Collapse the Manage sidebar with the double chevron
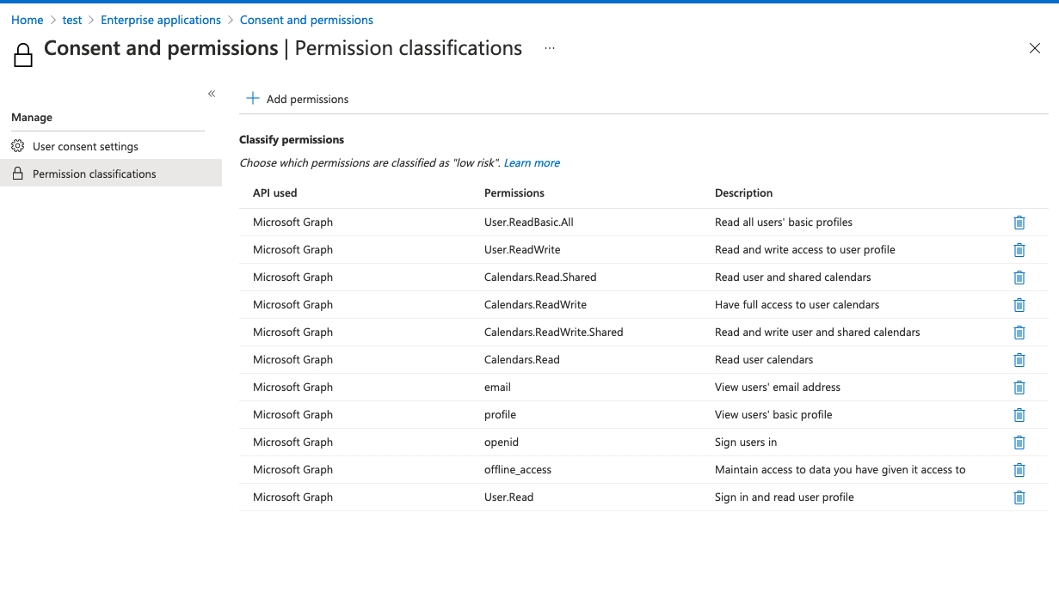 211,94
